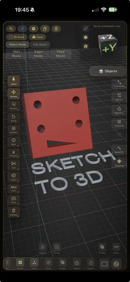Expand the Color tool options
130x282 pixels.
pos(14,177)
